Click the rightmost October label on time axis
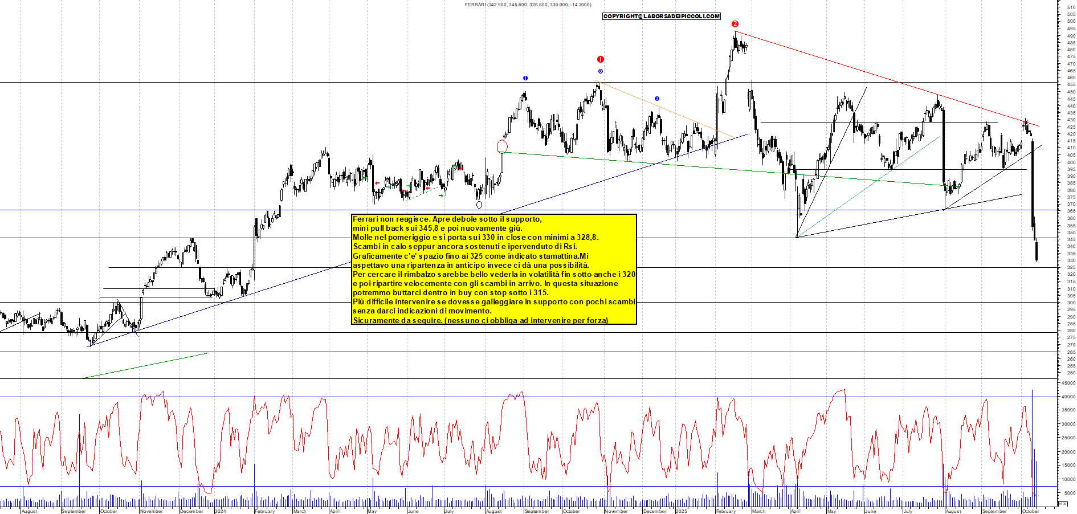Image resolution: width=1077 pixels, height=514 pixels. 1030,511
